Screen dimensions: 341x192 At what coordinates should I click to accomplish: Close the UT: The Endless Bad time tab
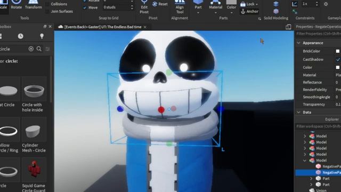145,27
